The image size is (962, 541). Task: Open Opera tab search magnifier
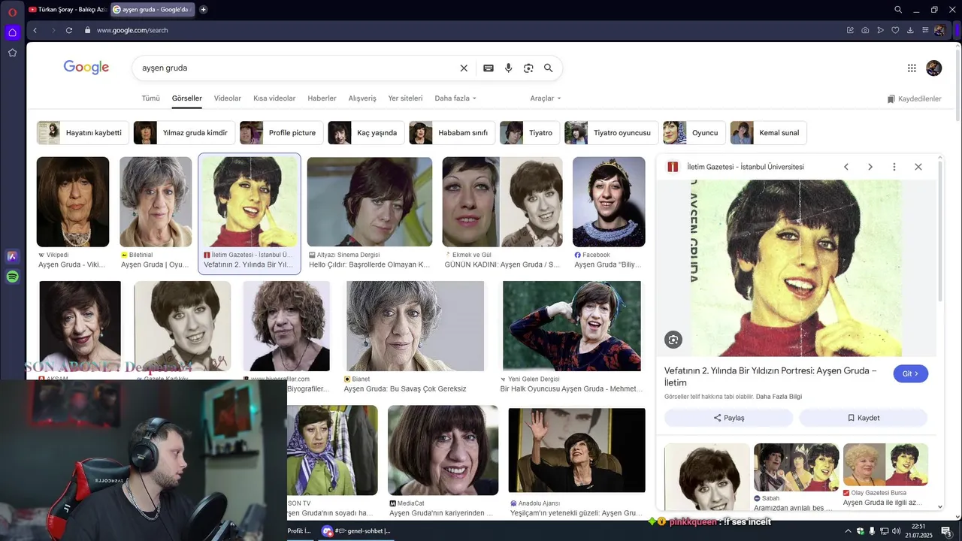point(898,10)
